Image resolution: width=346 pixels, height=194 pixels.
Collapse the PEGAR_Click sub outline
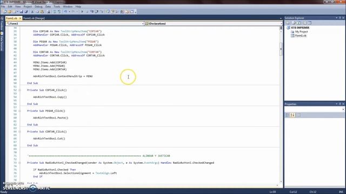click(19, 111)
